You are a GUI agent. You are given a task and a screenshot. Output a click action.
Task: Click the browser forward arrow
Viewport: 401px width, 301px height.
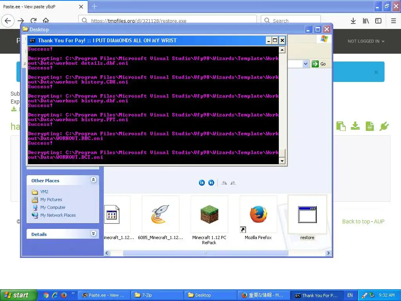click(21, 21)
